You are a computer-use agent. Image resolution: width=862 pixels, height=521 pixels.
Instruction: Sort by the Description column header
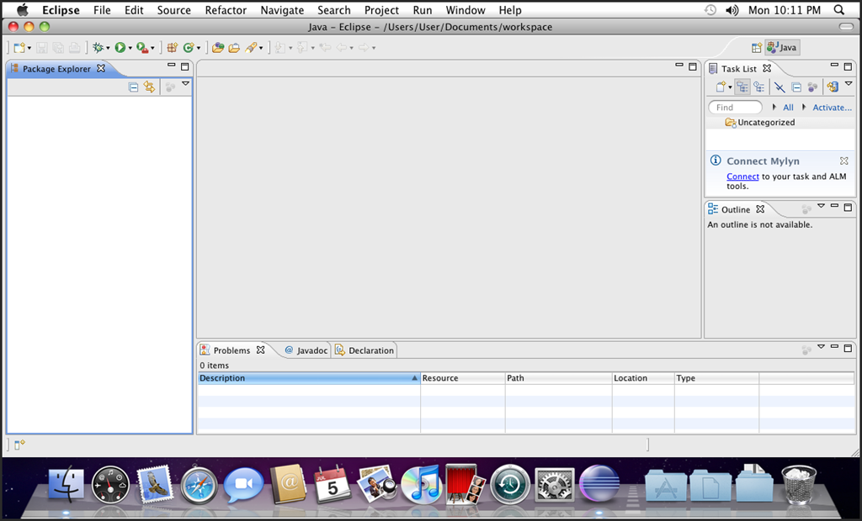[x=309, y=377]
